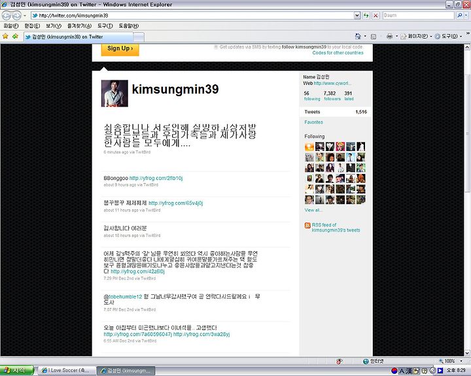This screenshot has height=376, width=471.
Task: Click the Korean flag language tray icon
Action: click(394, 371)
